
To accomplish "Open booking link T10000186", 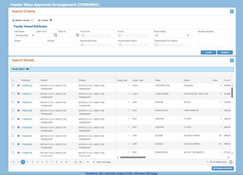I will coord(27,110).
